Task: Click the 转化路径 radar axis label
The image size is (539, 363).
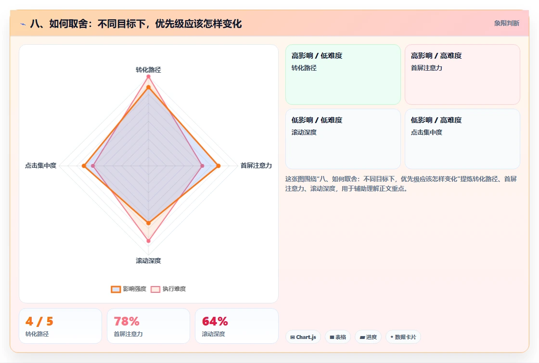Action: pos(149,70)
